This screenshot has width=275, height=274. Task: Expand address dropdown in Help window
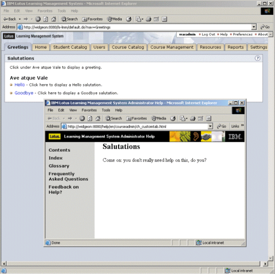click(210, 126)
